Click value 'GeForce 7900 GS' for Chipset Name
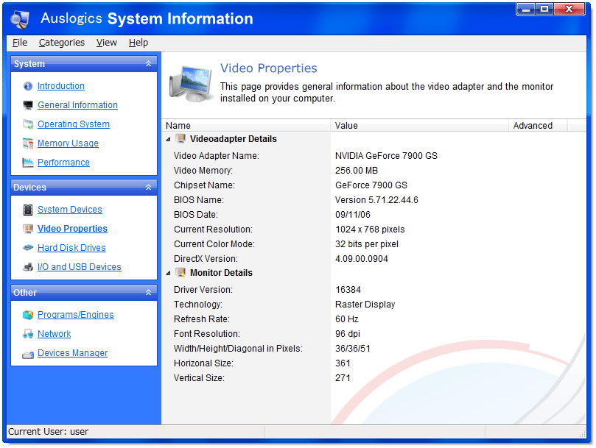 [x=371, y=185]
